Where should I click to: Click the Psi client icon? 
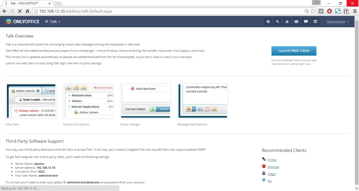click(x=264, y=180)
